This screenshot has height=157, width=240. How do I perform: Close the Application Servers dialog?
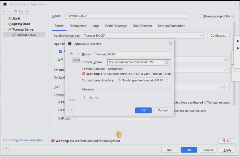click(x=170, y=43)
